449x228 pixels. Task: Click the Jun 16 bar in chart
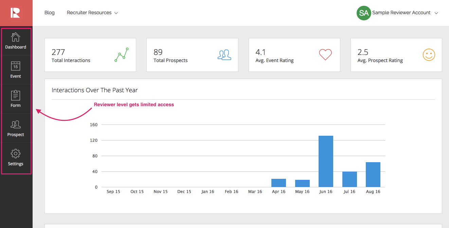326,161
